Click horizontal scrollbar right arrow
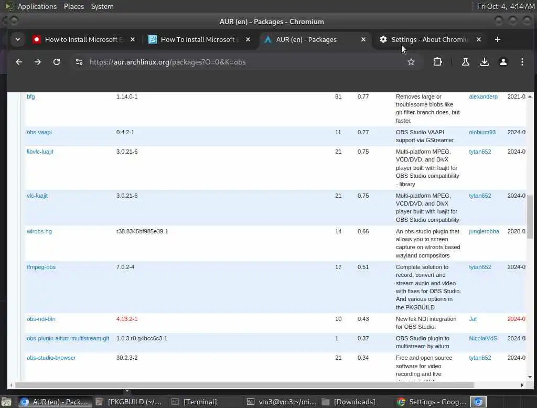Image resolution: width=537 pixels, height=408 pixels. (522, 385)
